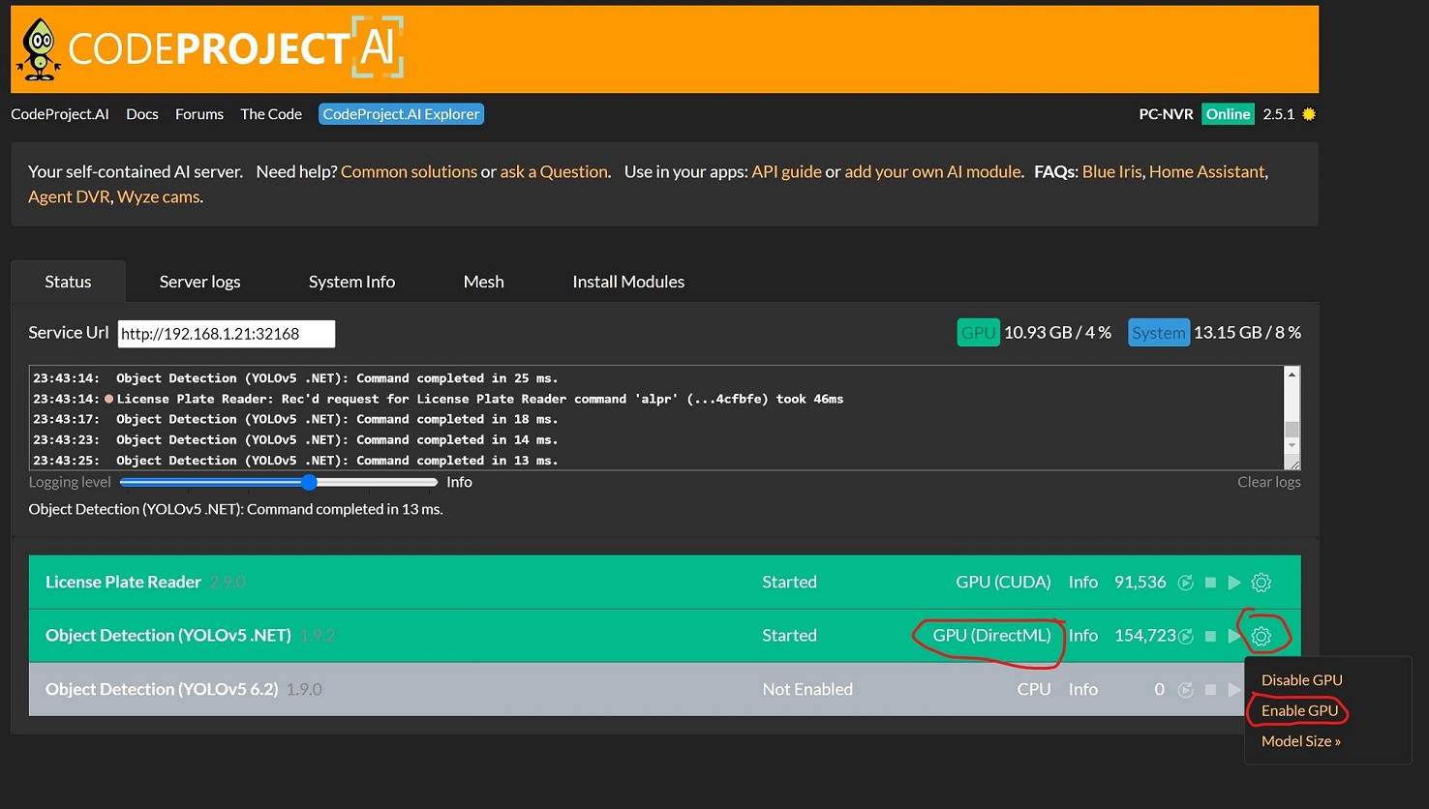Image resolution: width=1429 pixels, height=809 pixels.
Task: Click the log scrollbar up arrow
Action: pyautogui.click(x=1292, y=375)
